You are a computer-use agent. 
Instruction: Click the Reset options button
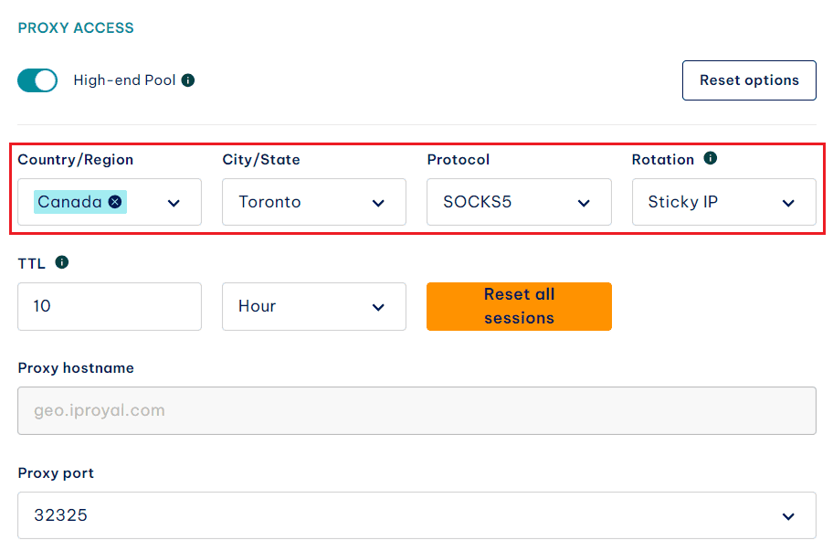[749, 80]
